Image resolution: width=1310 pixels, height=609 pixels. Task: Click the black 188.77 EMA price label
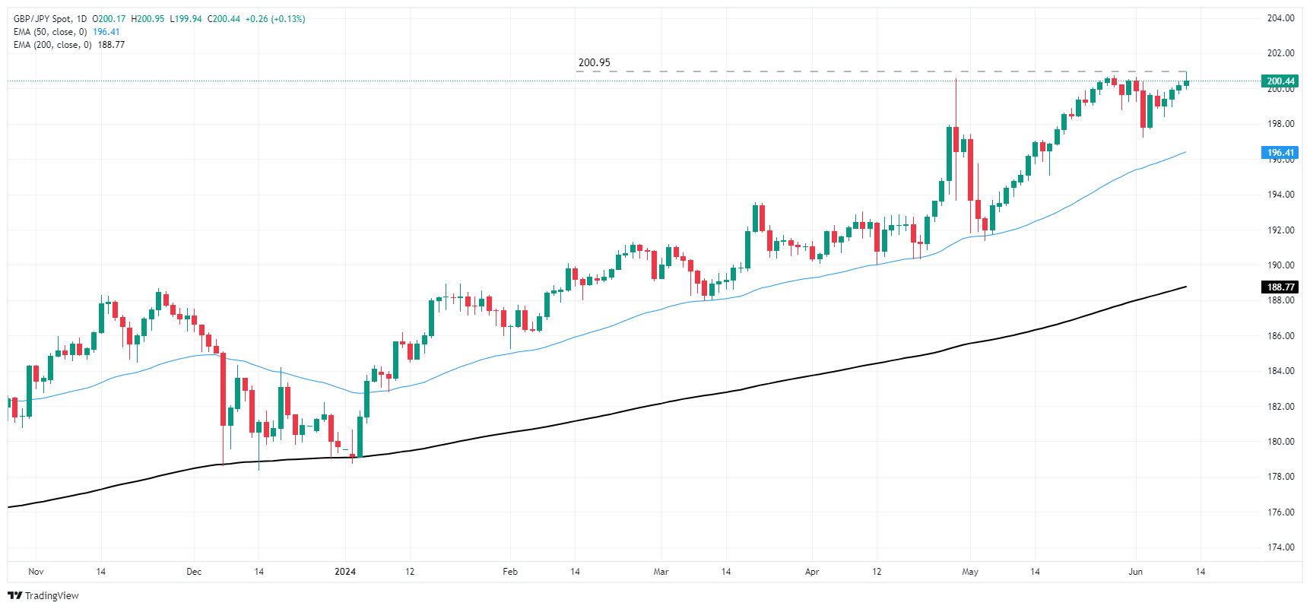[x=1280, y=287]
